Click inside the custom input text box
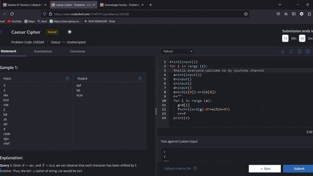Image resolution: width=313 pixels, height=176 pixels. [237, 155]
